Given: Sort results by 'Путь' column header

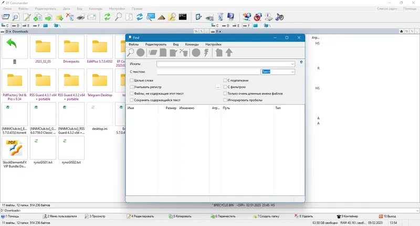Looking at the screenshot, I should 247,108.
